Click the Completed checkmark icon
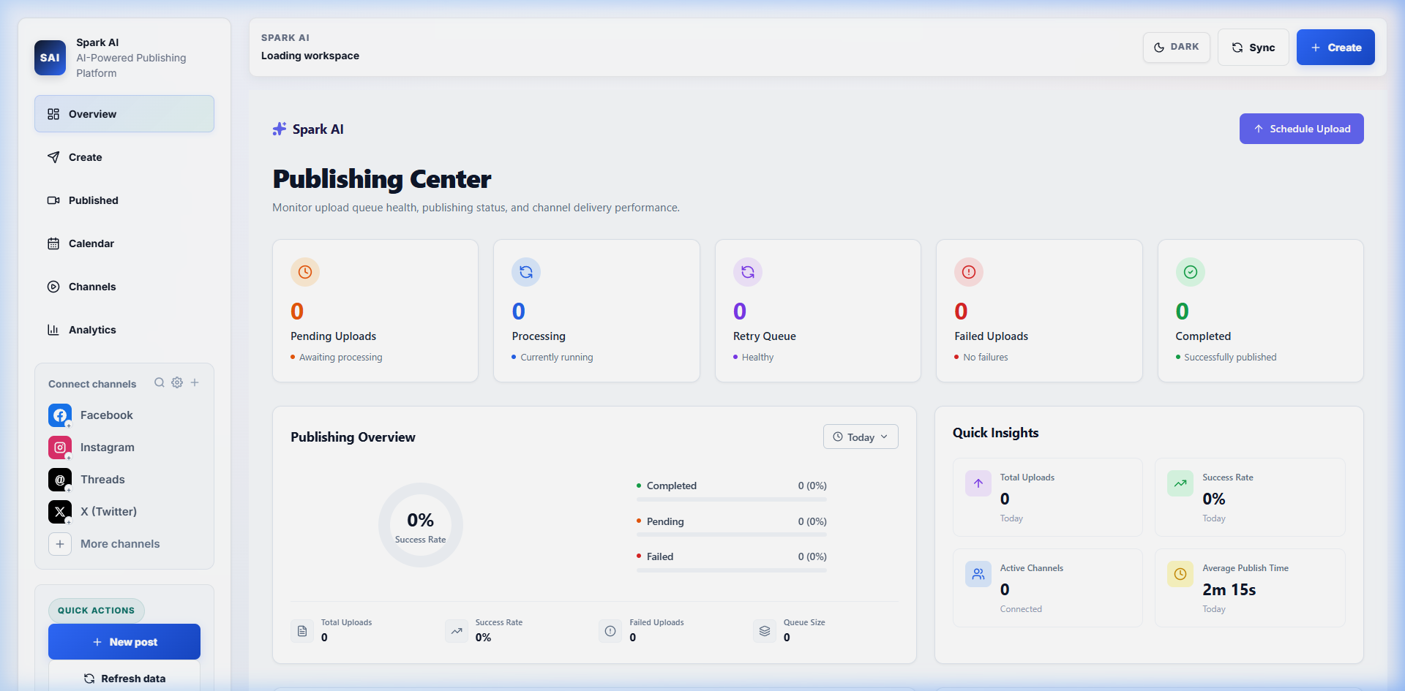Viewport: 1405px width, 691px height. [x=1191, y=272]
